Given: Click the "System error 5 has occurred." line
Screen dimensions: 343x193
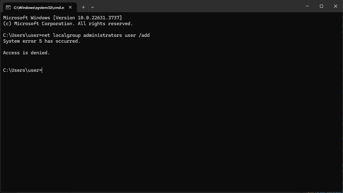Looking at the screenshot, I should [41, 41].
